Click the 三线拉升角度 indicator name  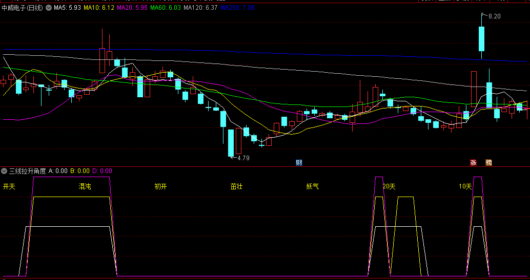pyautogui.click(x=27, y=171)
